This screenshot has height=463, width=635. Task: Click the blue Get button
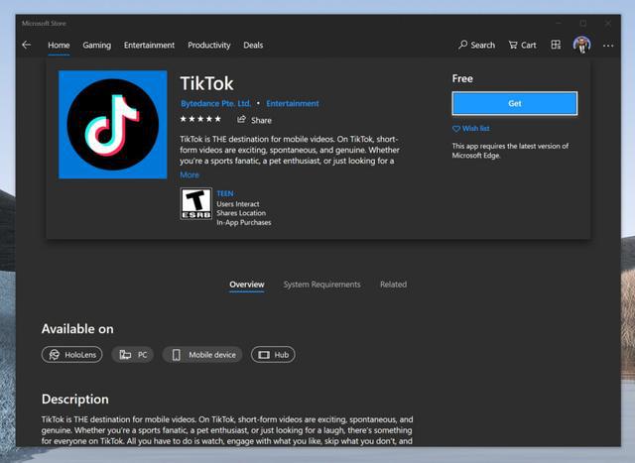tap(515, 103)
